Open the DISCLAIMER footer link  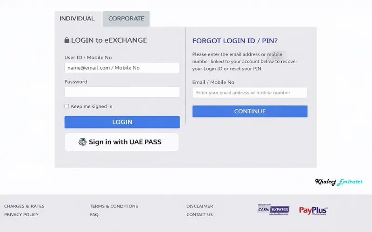[x=200, y=206]
